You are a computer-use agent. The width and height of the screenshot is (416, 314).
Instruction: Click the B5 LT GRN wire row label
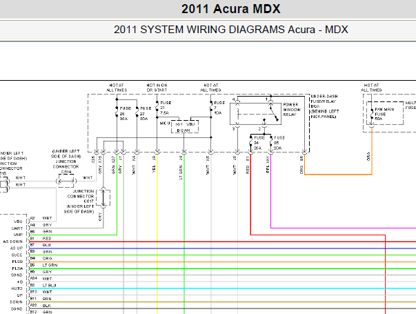coord(43,265)
